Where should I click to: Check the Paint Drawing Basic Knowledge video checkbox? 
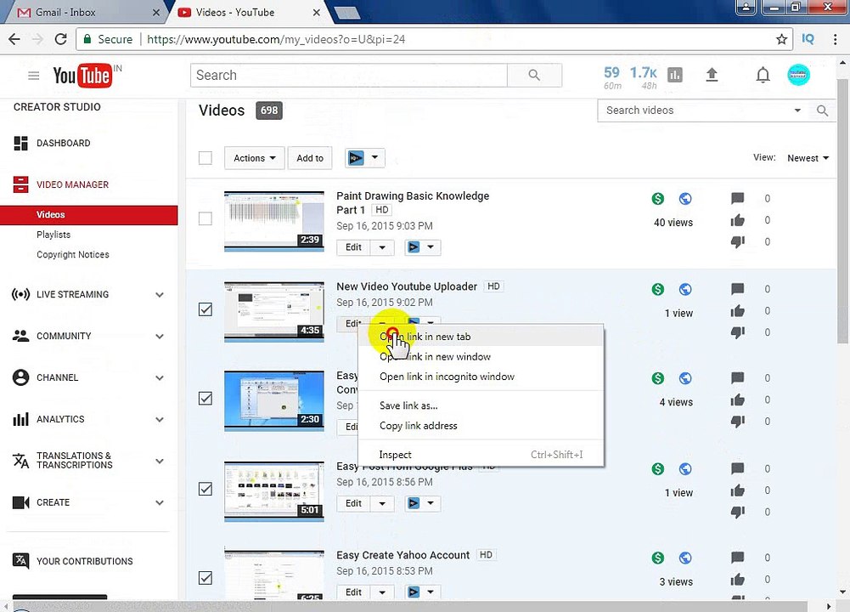tap(205, 218)
